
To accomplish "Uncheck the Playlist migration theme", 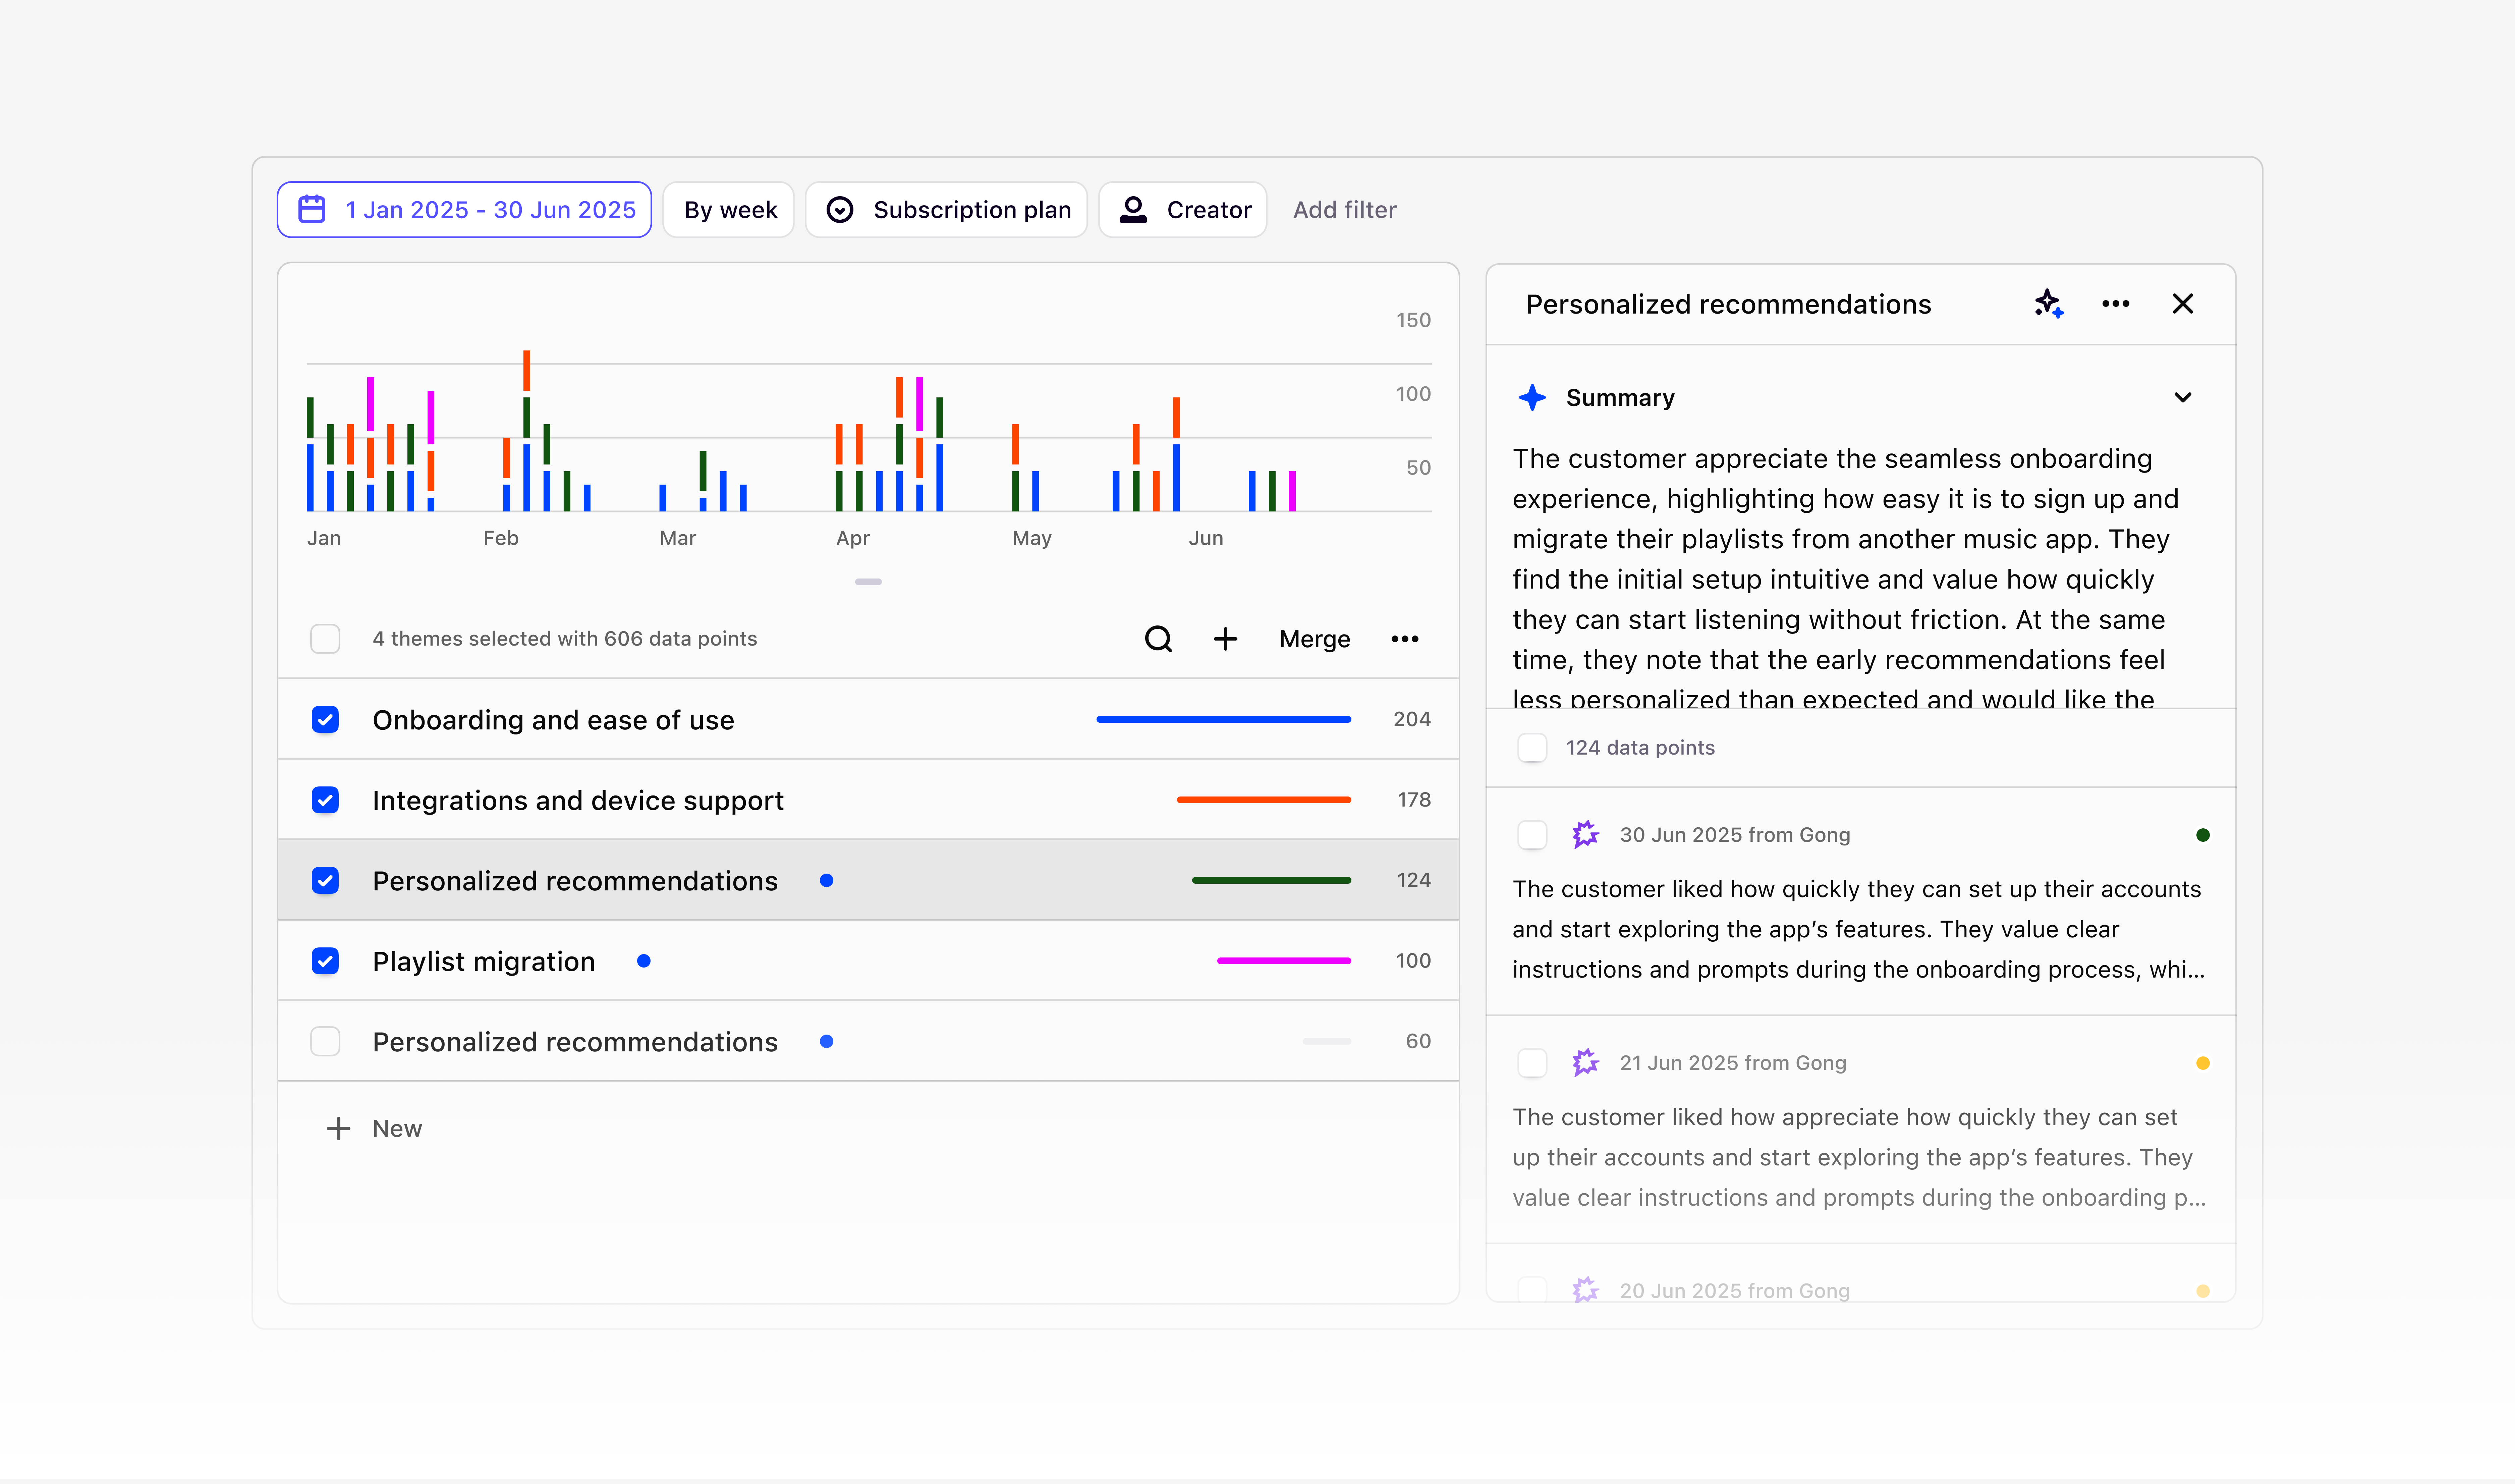I will (325, 961).
